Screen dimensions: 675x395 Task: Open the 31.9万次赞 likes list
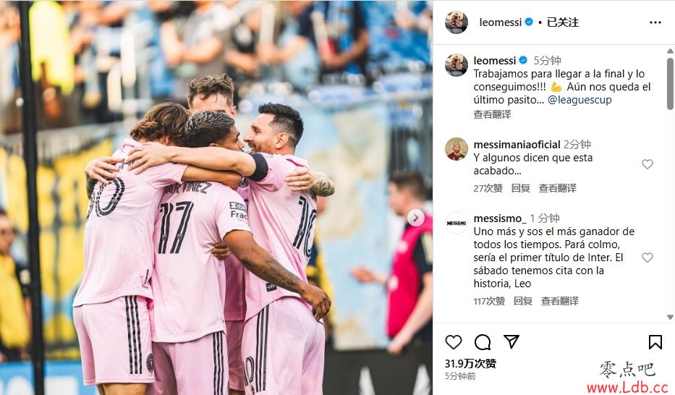470,364
